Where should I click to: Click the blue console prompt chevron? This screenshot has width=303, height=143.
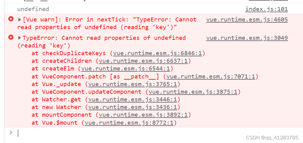tap(11, 132)
